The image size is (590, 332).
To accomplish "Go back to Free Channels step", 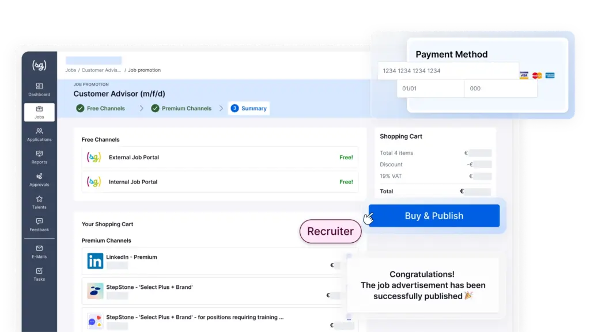I will 100,108.
